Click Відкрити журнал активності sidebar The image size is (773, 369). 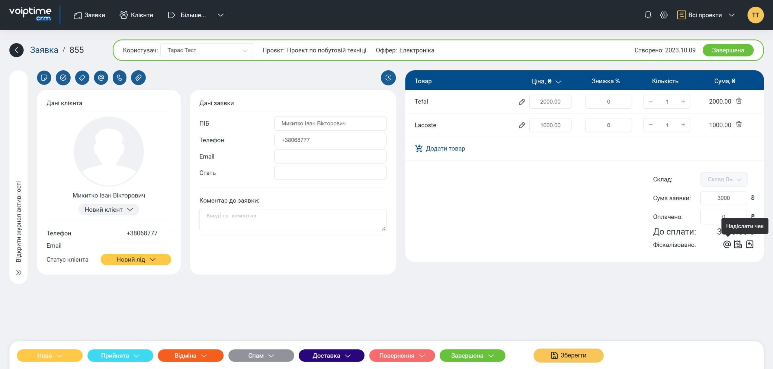pos(18,222)
